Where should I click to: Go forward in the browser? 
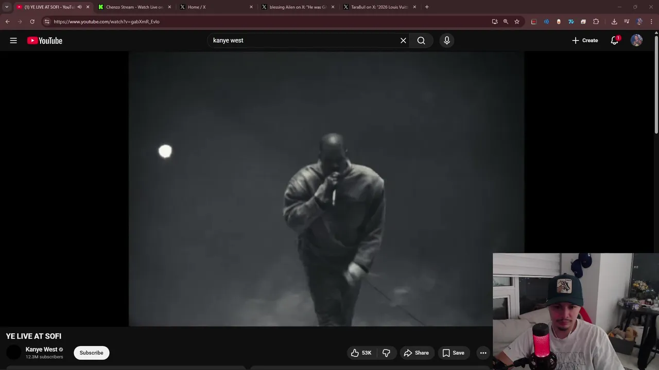click(20, 22)
